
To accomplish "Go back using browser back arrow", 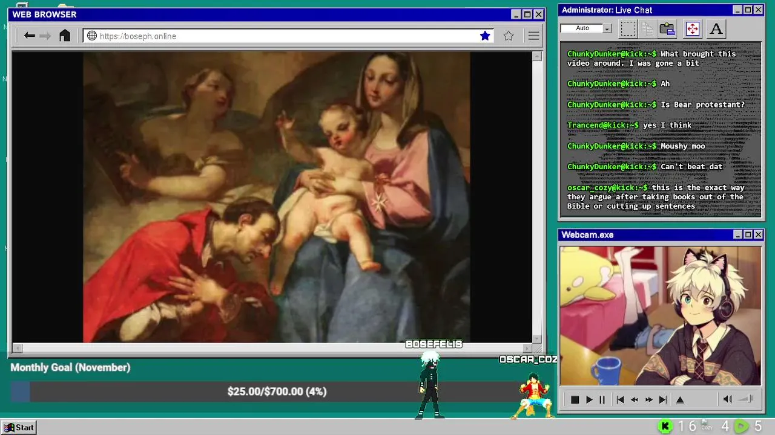I will [x=29, y=36].
